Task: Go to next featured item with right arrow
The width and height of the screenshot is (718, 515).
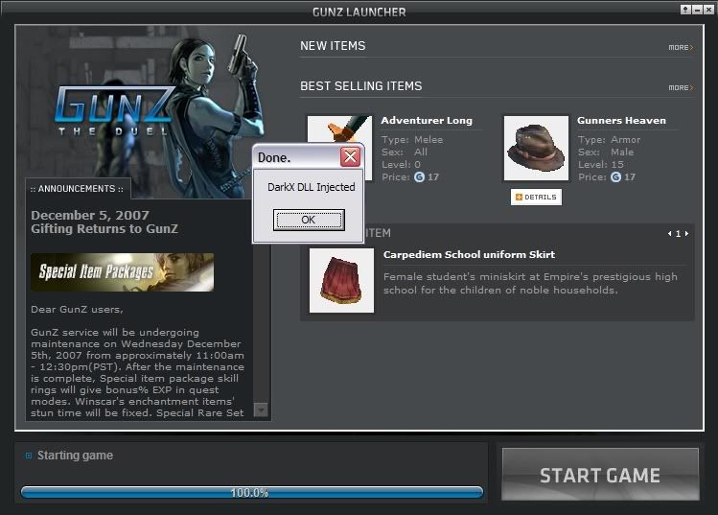Action: click(x=686, y=234)
